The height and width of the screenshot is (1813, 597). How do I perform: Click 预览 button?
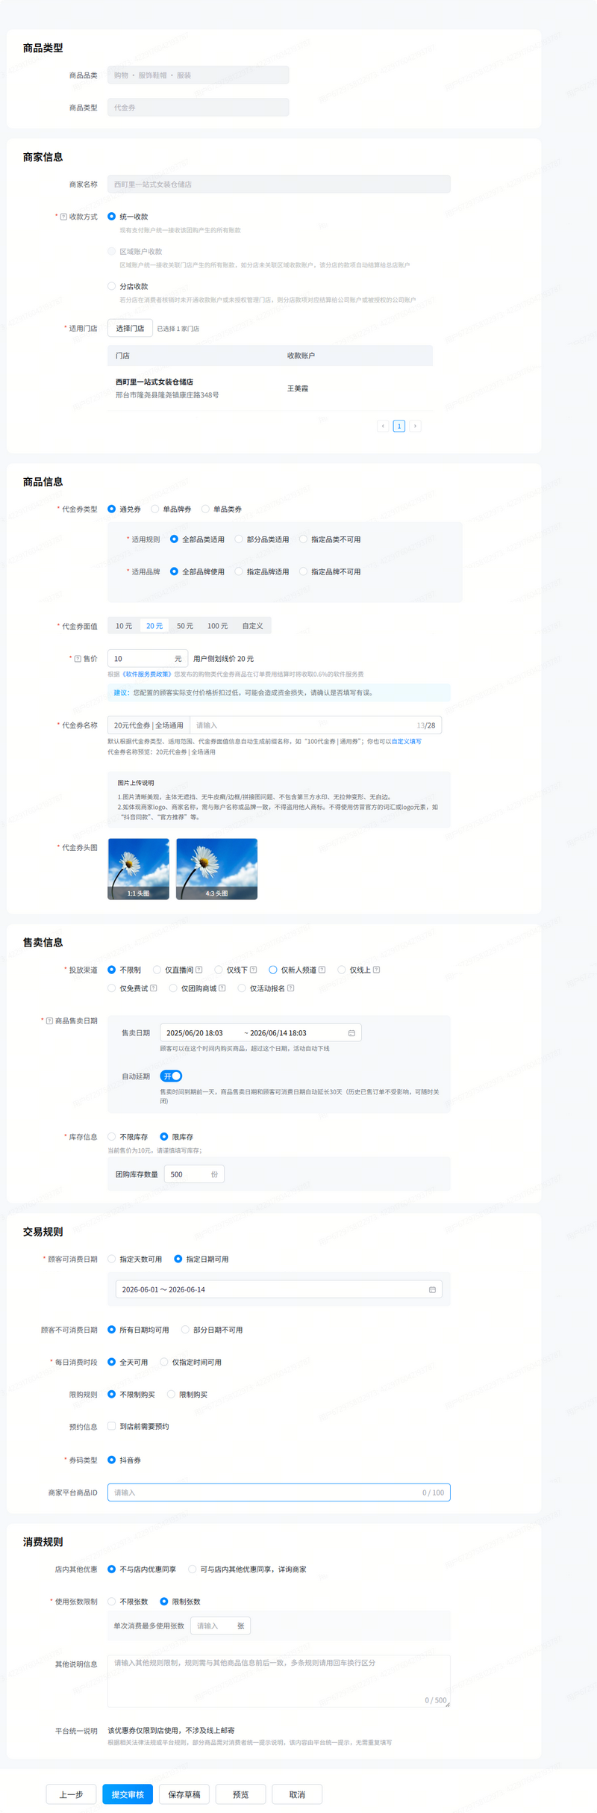(240, 1794)
